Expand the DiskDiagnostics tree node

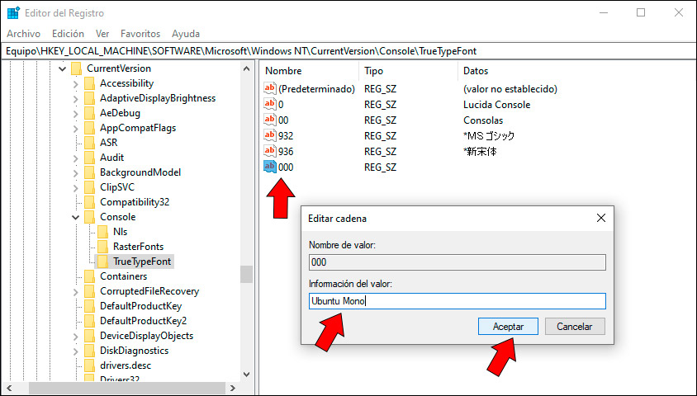[x=76, y=351]
